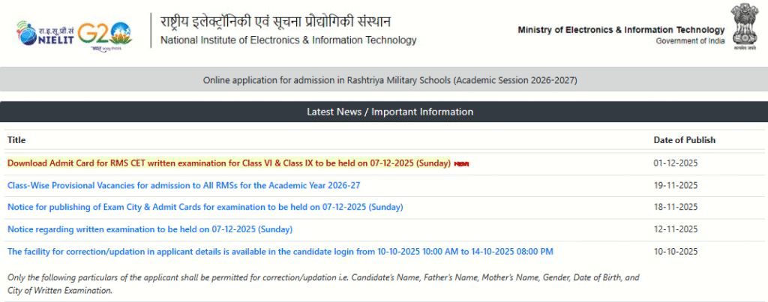Open notice regarding written examination link
Image resolution: width=768 pixels, height=302 pixels.
coord(149,229)
